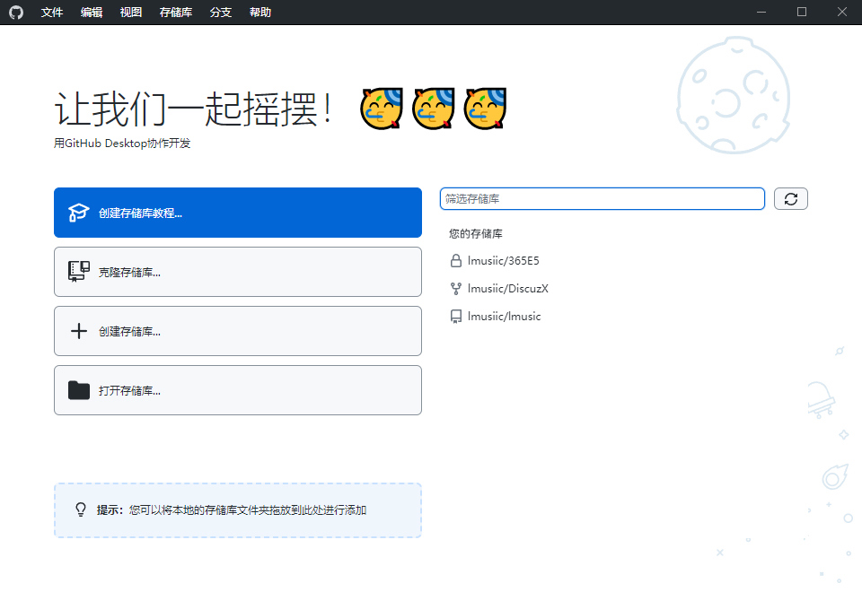Viewport: 862px width, 592px height.
Task: Click the 克隆存储库 button
Action: pyautogui.click(x=237, y=272)
